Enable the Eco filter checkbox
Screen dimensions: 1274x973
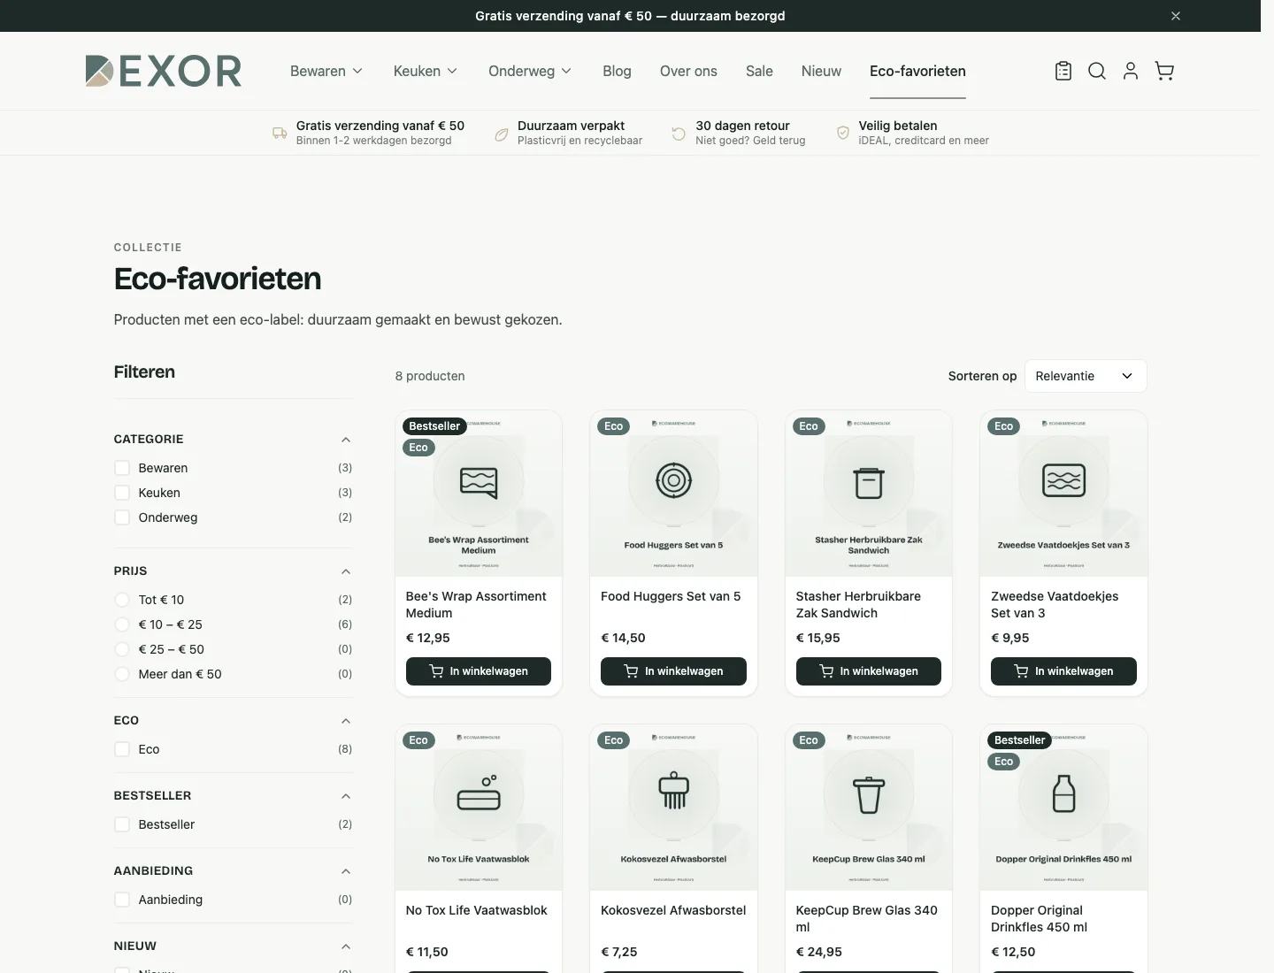coord(122,749)
